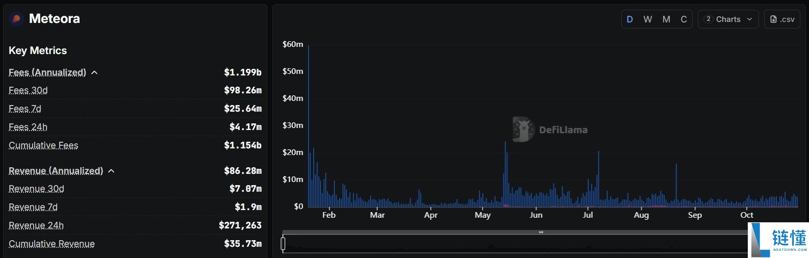Click the $7.07m revenue value
Screen dimensions: 809x258
(245, 189)
